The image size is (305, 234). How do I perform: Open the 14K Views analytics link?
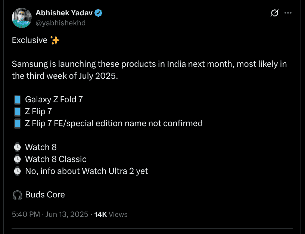pos(109,214)
